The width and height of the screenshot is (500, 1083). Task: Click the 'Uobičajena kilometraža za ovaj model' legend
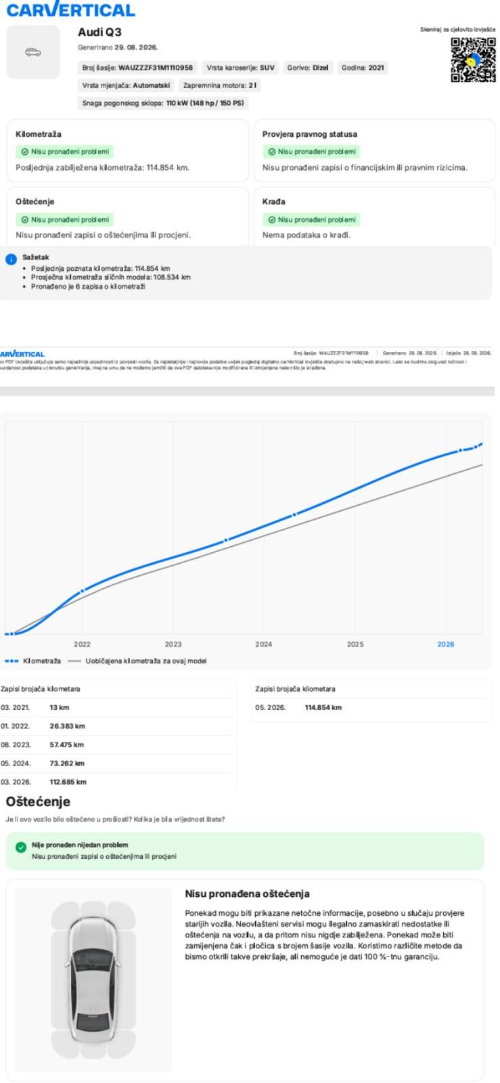(x=137, y=661)
